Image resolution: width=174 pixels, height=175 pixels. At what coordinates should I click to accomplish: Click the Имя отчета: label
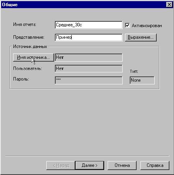tap(25, 24)
